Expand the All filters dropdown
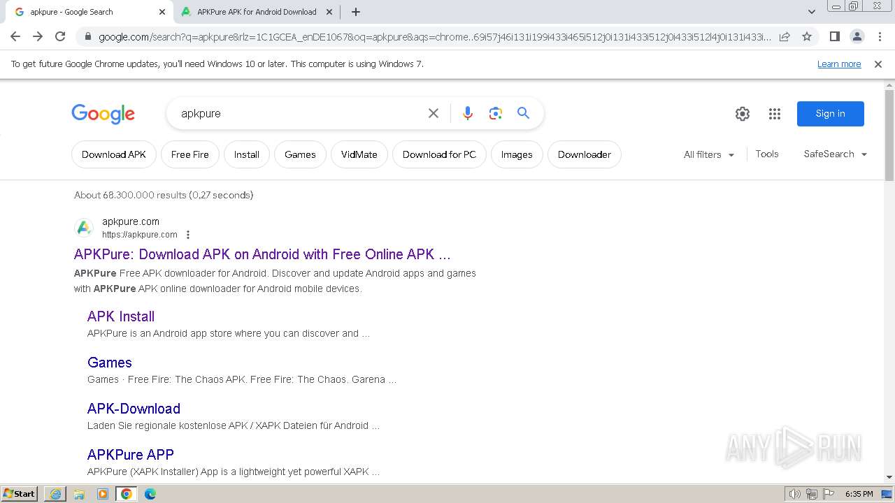Screen dimensions: 895x503 coord(709,154)
